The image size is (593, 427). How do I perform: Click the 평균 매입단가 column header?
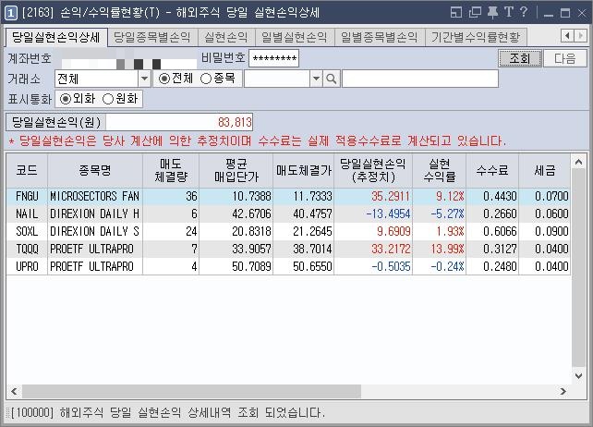tap(236, 170)
